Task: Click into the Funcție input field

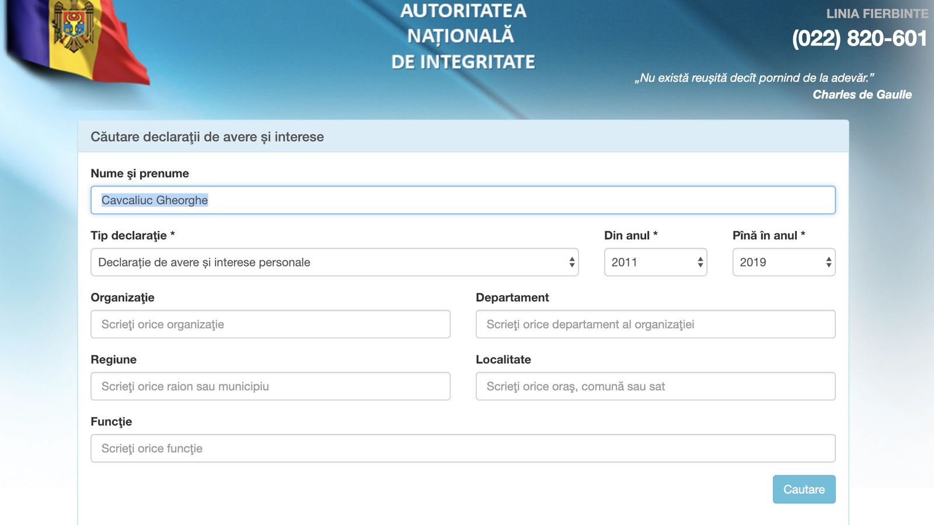Action: click(463, 449)
